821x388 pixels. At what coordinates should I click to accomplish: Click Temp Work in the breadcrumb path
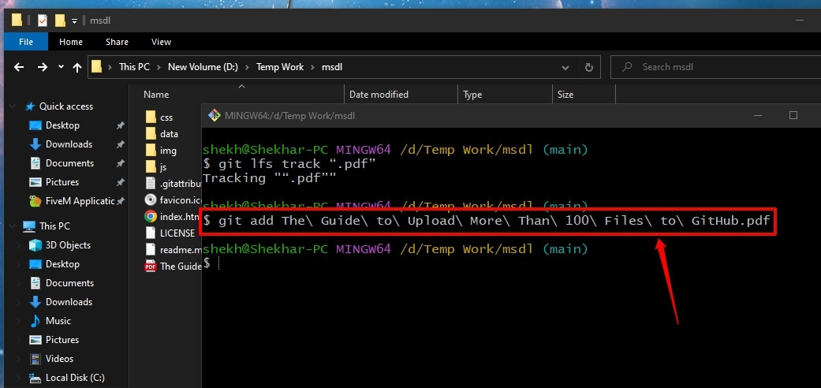coord(280,67)
